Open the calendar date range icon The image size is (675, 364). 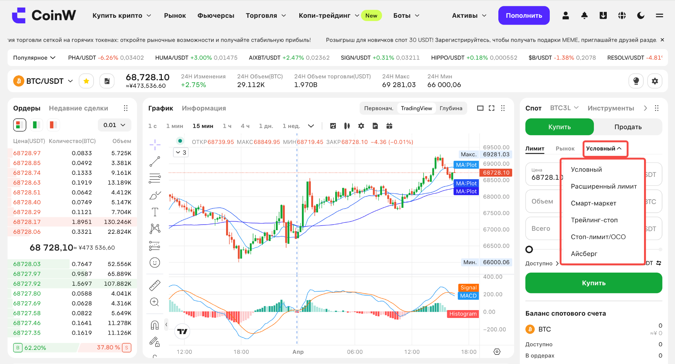(x=389, y=126)
